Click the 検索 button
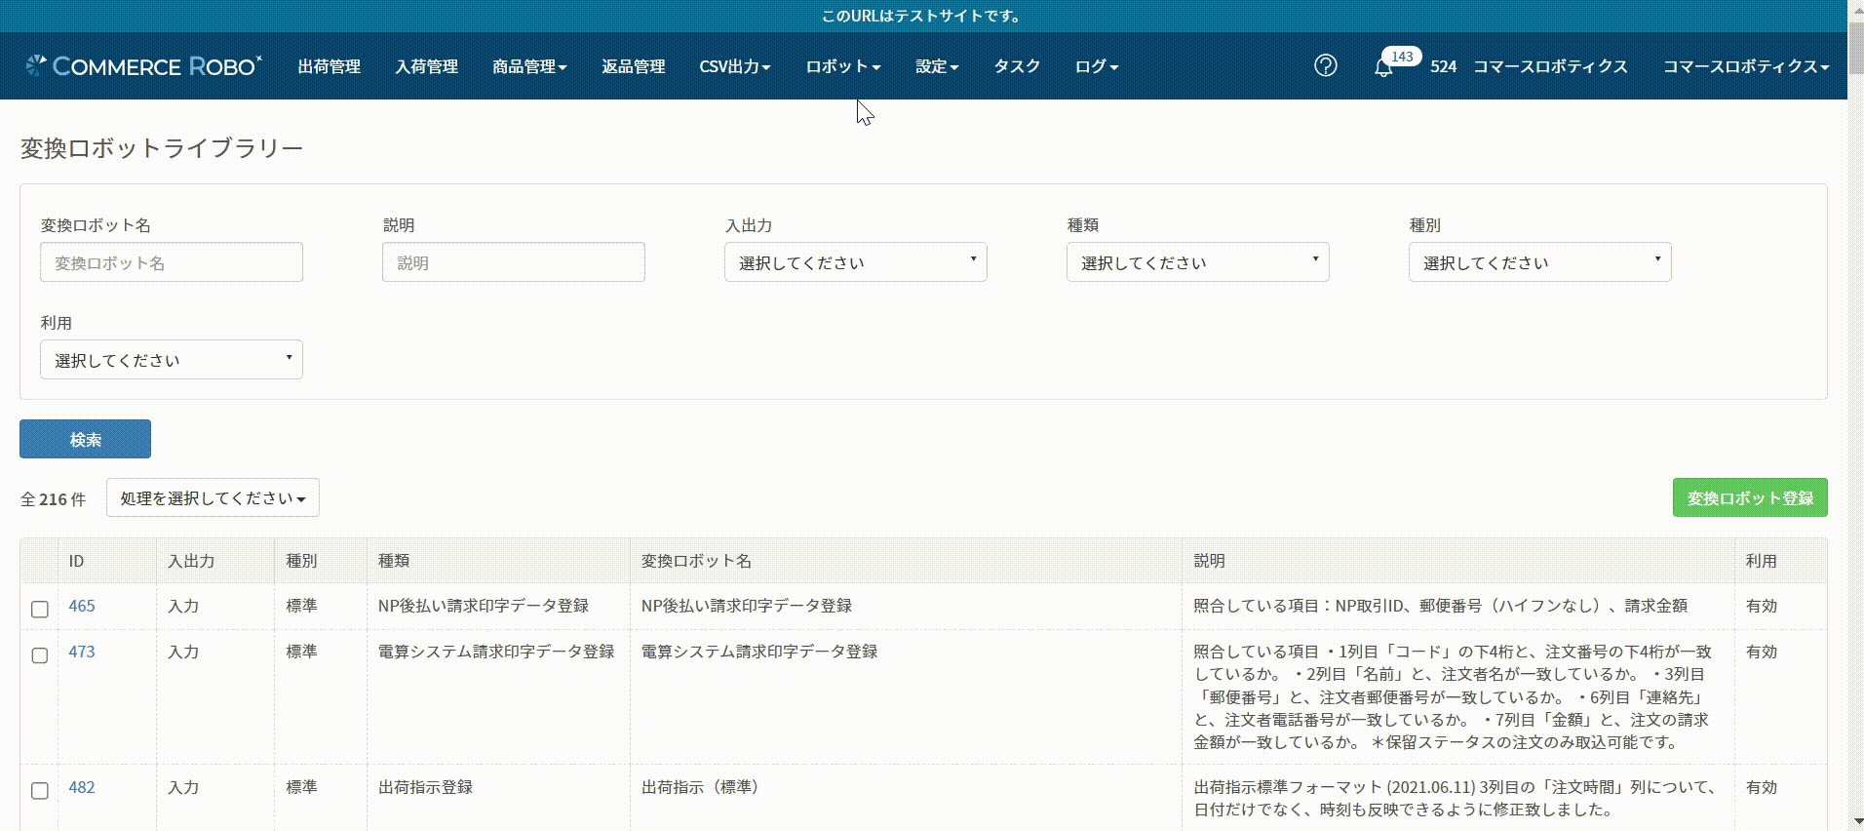 [85, 439]
